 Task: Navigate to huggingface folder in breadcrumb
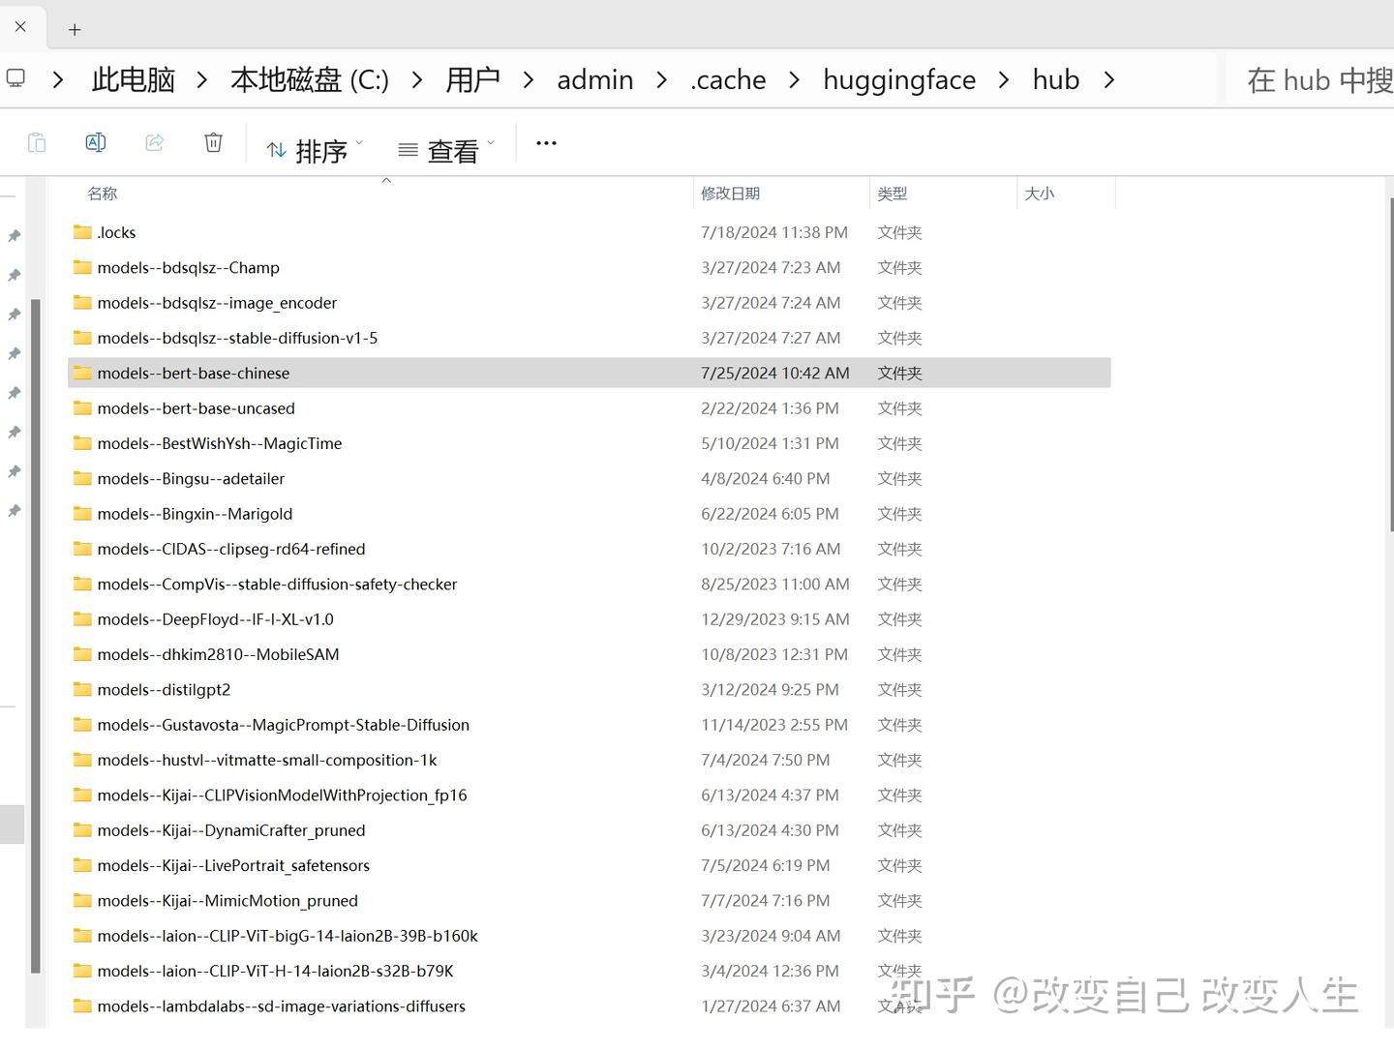pos(899,79)
